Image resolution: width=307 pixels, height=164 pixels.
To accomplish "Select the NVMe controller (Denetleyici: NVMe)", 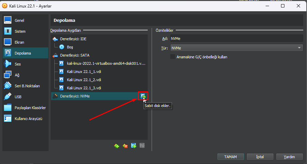I will point(99,96).
